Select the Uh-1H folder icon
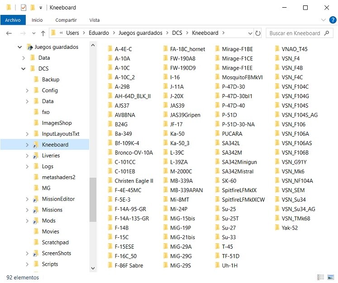 [218, 265]
